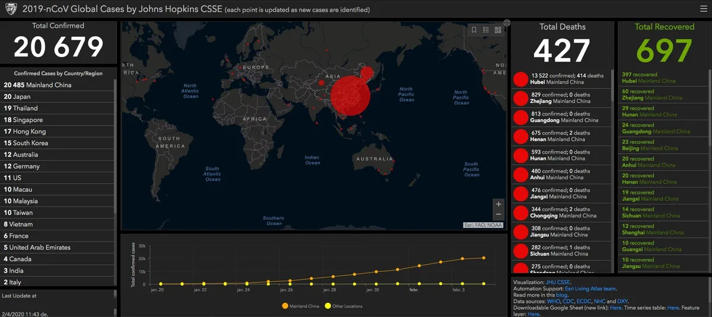
Task: Select 6 France in country list
Action: click(x=58, y=236)
